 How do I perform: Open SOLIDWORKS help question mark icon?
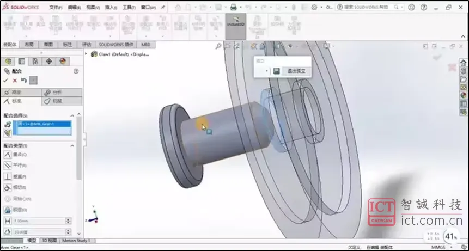[x=424, y=7]
